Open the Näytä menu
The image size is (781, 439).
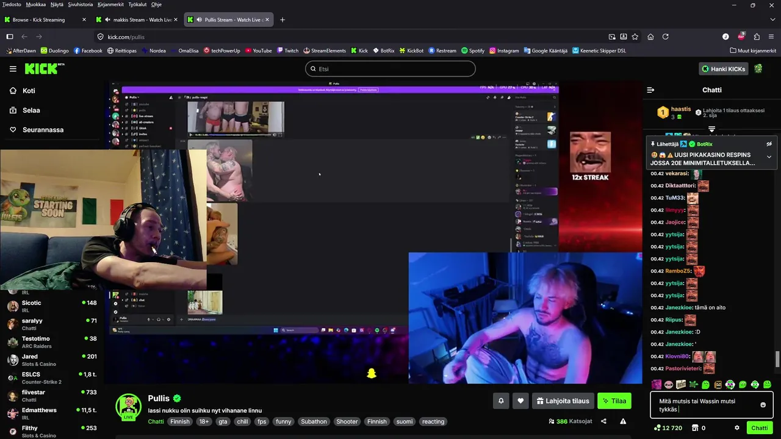pos(57,4)
